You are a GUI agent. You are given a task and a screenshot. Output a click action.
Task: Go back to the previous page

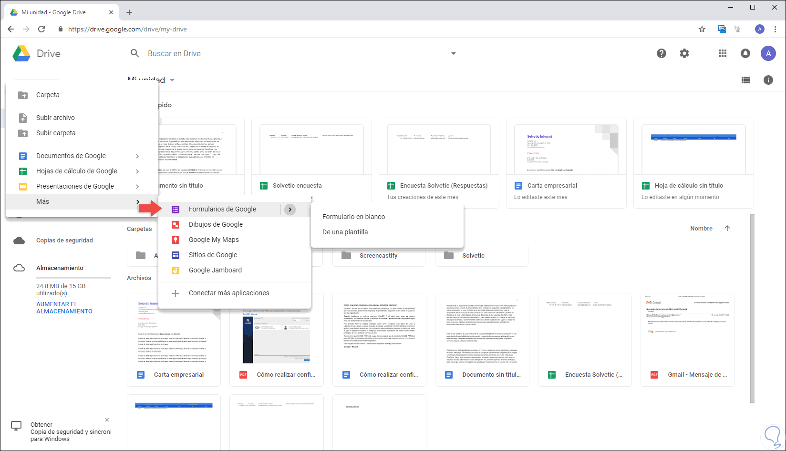(11, 29)
